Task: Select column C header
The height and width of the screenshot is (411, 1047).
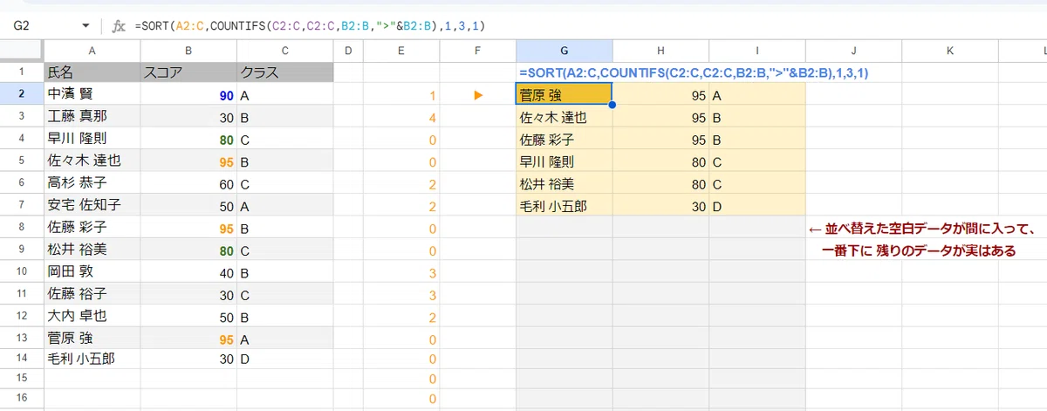Action: [285, 51]
